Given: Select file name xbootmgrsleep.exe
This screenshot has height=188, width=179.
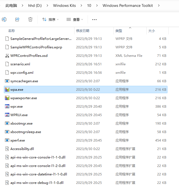Looking at the screenshot, I should click(26, 132).
